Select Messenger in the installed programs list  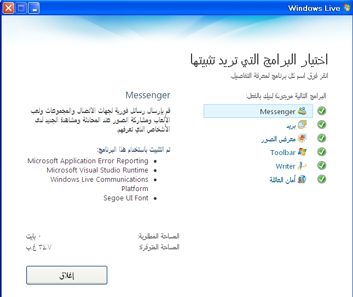[258, 111]
